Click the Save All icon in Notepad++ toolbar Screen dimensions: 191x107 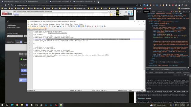click(35, 26)
